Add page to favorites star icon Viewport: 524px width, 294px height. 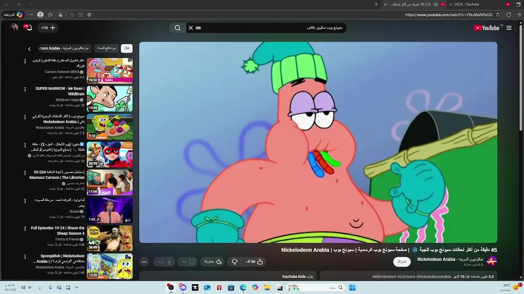[x=72, y=15]
